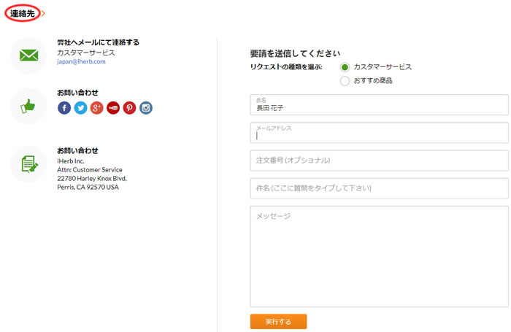Viewport: 511px width, 332px height.
Task: Open the Pinterest icon
Action: [129, 108]
